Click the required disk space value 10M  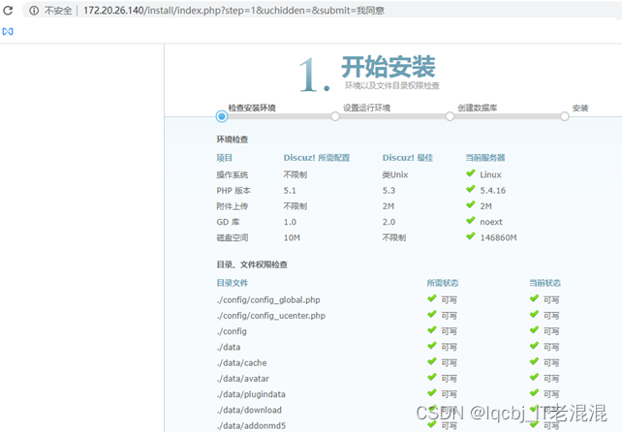click(x=292, y=237)
